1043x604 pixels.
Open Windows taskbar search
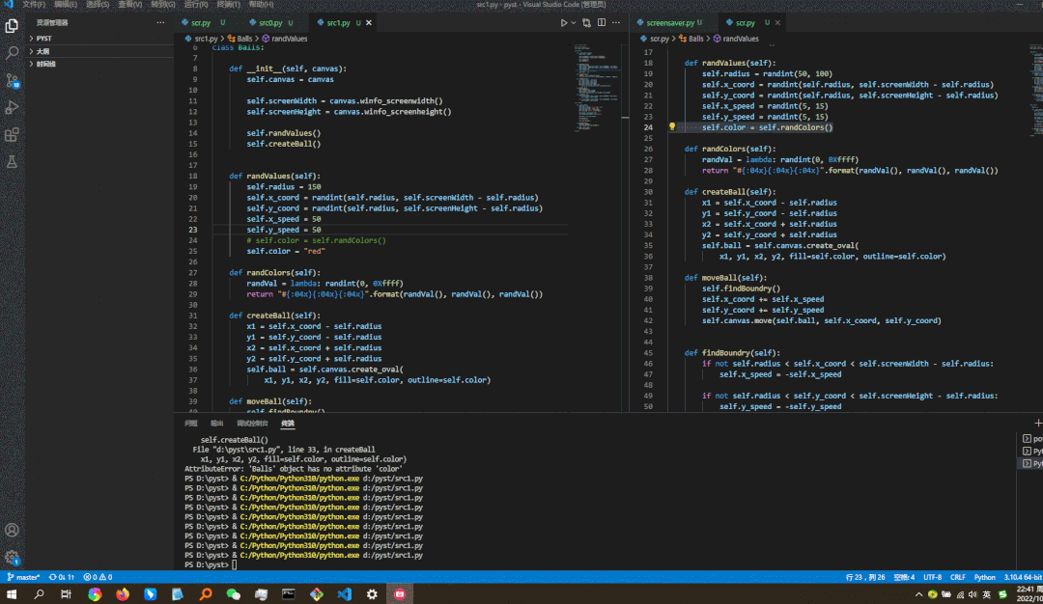click(40, 594)
